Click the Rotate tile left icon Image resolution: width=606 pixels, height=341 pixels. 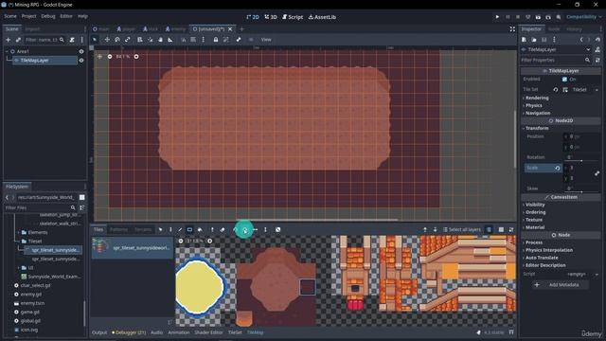click(235, 229)
